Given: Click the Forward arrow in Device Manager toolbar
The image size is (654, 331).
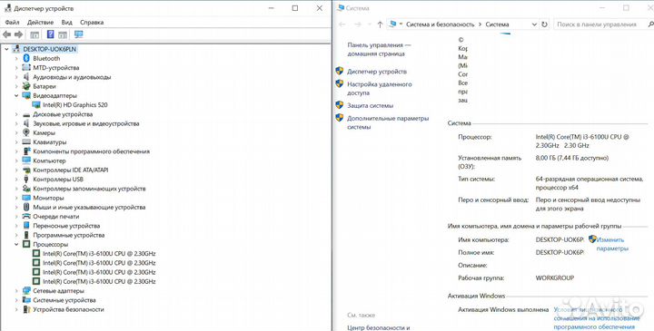Looking at the screenshot, I should [18, 34].
